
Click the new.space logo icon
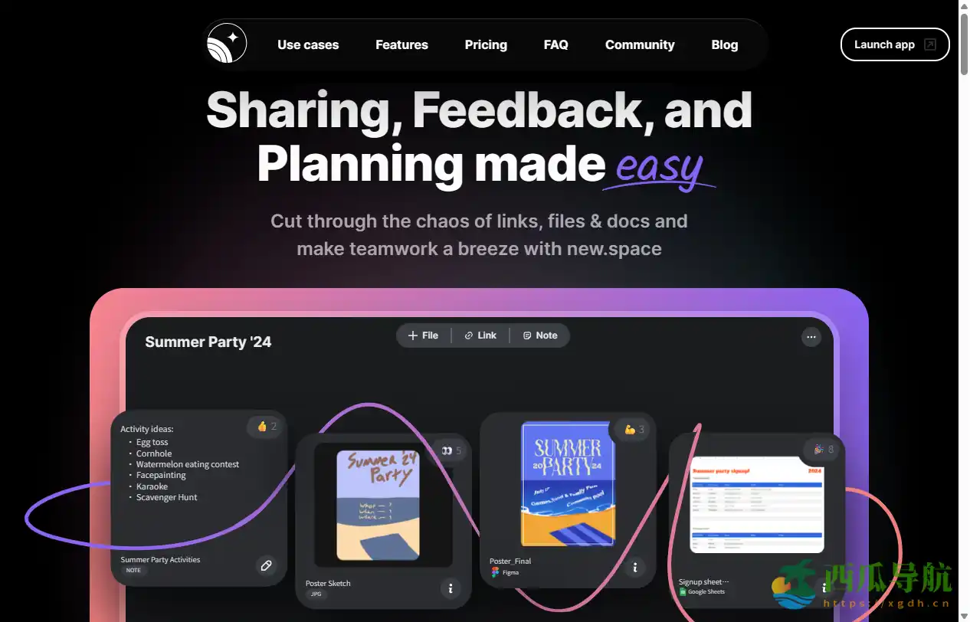227,43
